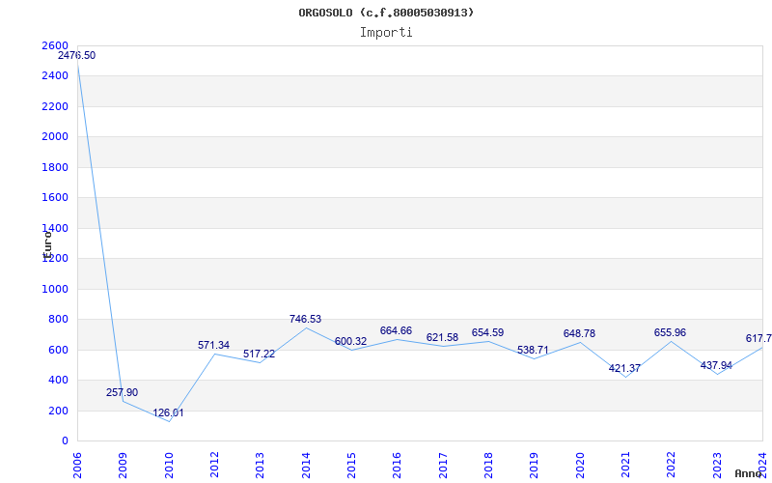Click the 2016 x-axis year label

click(397, 466)
